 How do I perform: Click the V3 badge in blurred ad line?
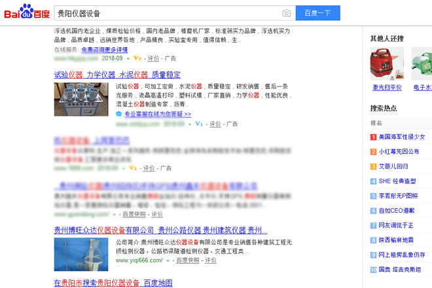[x=133, y=168]
